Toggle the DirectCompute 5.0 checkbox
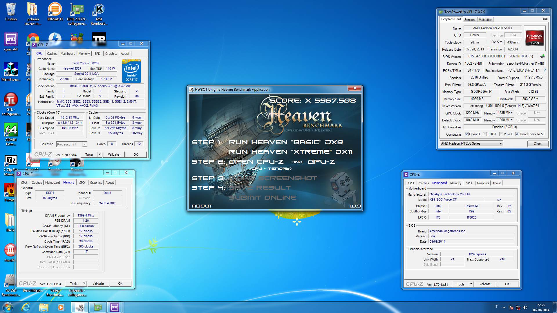The height and width of the screenshot is (313, 557). click(x=517, y=134)
